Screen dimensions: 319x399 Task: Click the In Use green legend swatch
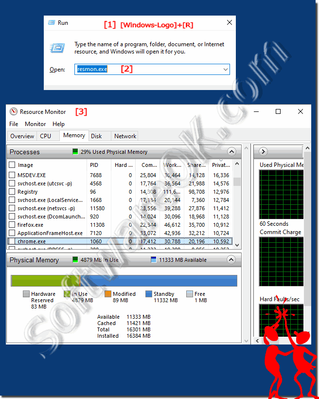click(x=67, y=294)
